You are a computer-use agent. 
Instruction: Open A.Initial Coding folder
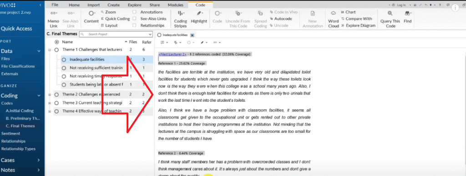(x=20, y=111)
